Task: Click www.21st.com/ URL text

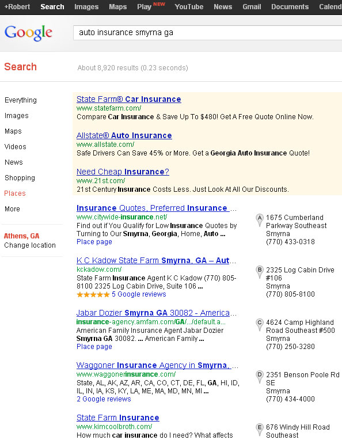Action: [x=101, y=181]
